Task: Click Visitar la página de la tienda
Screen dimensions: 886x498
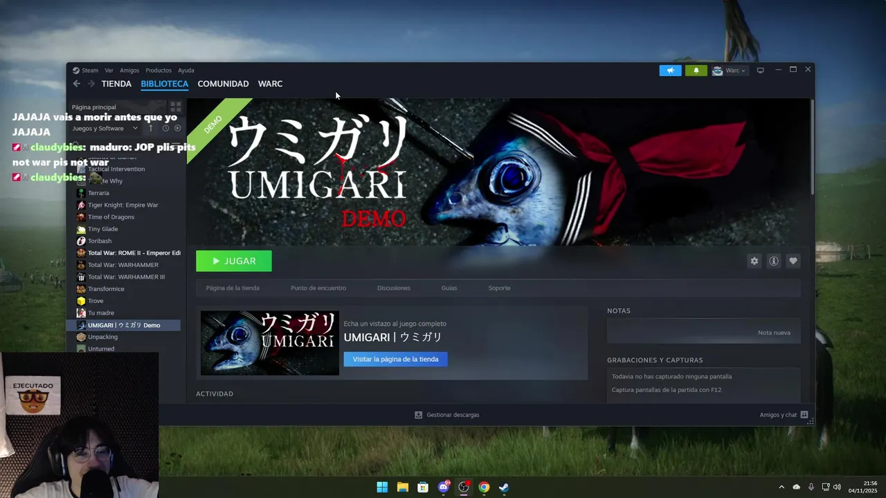Action: (x=395, y=359)
